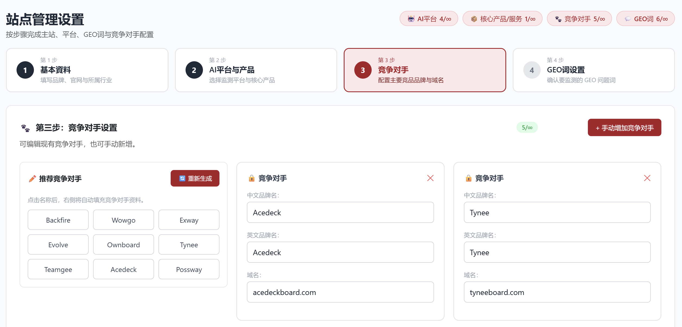The width and height of the screenshot is (682, 327).
Task: Click the robot icon in AI平台 badge
Action: tap(411, 19)
